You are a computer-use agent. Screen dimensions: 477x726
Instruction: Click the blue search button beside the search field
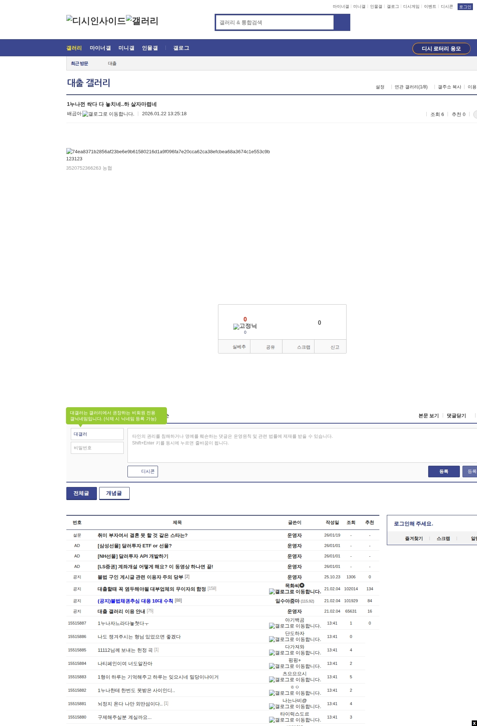342,22
